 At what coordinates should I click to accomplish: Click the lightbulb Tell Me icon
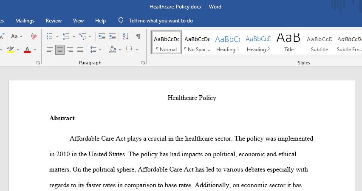121,21
